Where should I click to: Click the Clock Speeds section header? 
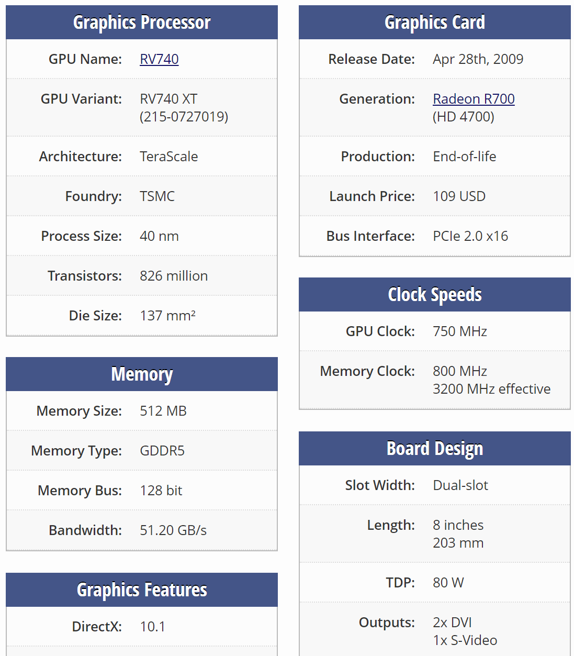pyautogui.click(x=435, y=295)
